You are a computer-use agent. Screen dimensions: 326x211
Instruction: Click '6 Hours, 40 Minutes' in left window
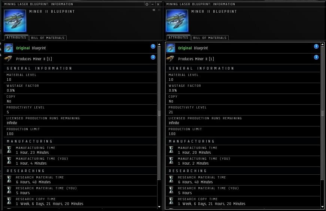[33, 182]
